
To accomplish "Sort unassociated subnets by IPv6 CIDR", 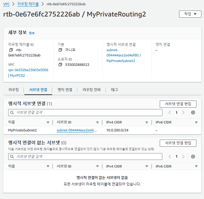I will pyautogui.click(x=196, y=166).
